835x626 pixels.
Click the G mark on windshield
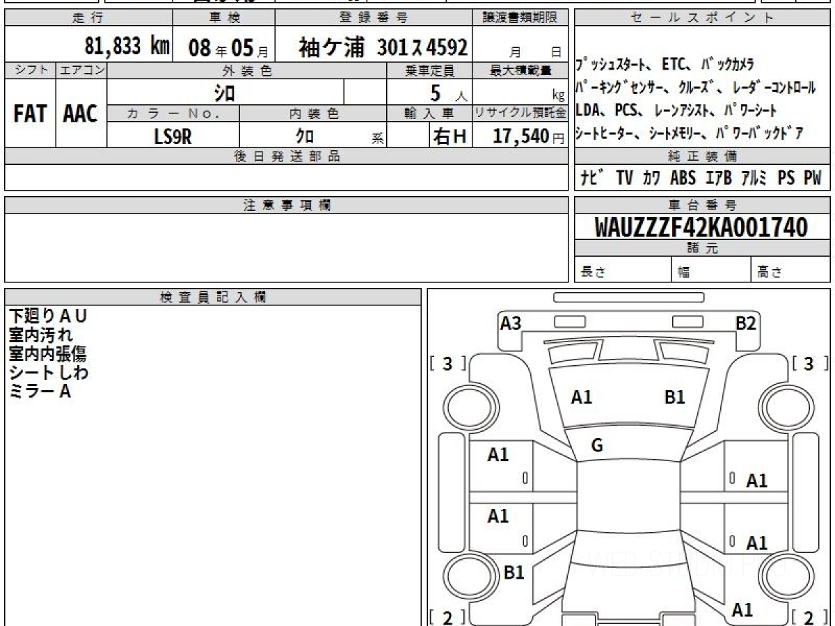(x=597, y=446)
